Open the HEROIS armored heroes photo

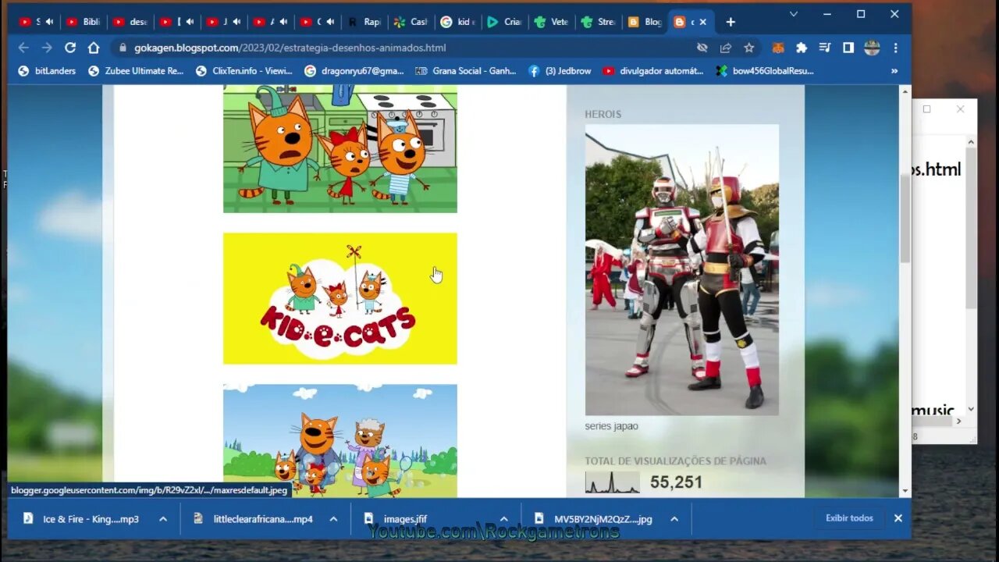coord(682,270)
